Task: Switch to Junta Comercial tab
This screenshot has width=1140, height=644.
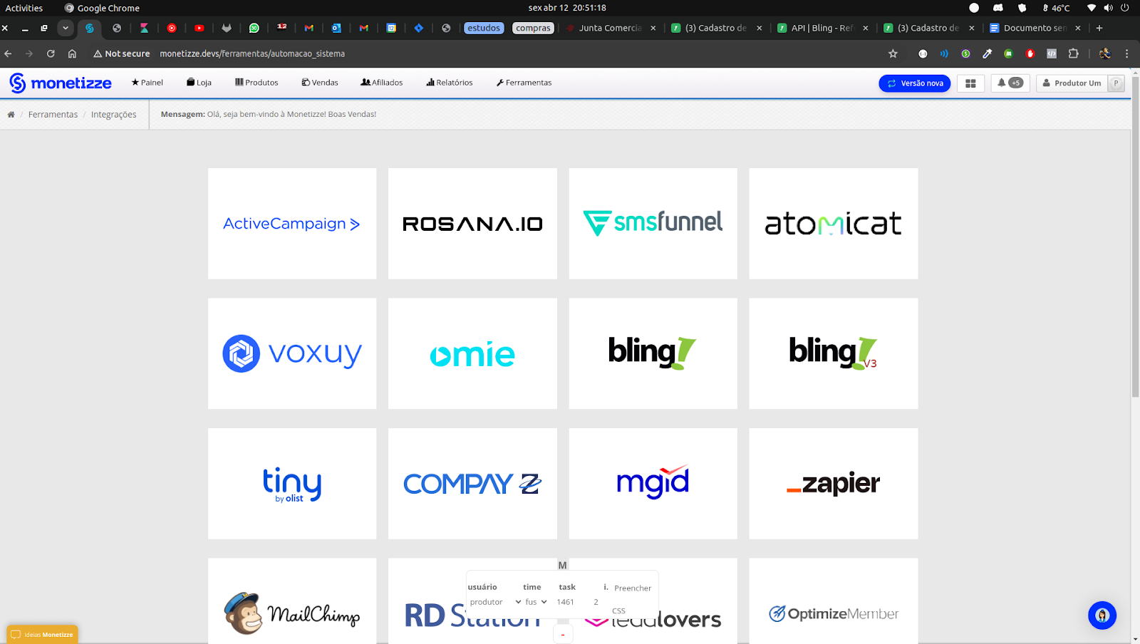Action: tap(610, 28)
